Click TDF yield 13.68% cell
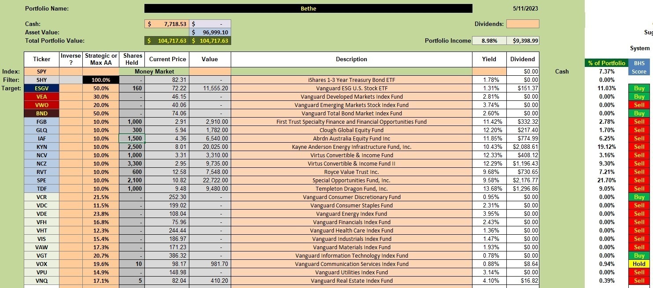 (489, 188)
